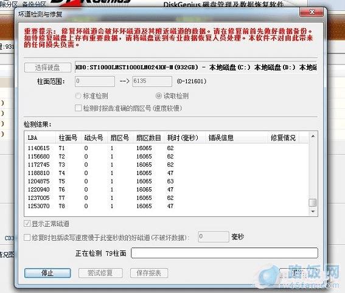Click the 柱面号 column header
This screenshot has height=293, width=345.
pyautogui.click(x=68, y=138)
